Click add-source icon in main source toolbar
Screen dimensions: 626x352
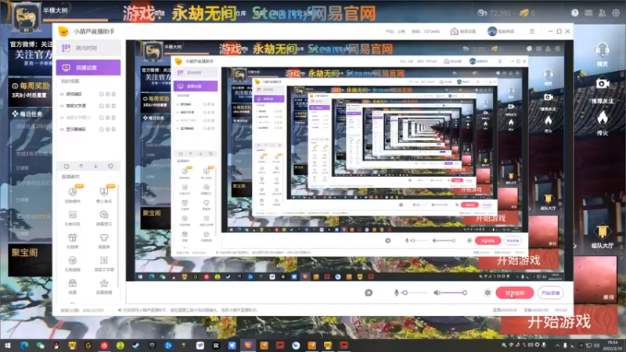pos(67,166)
